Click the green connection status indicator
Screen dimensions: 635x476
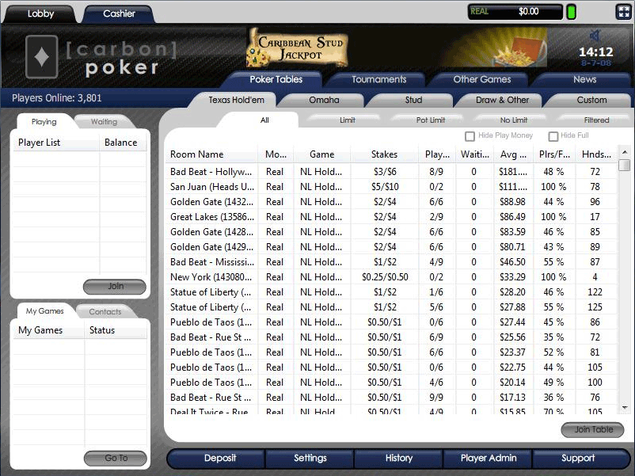click(571, 12)
